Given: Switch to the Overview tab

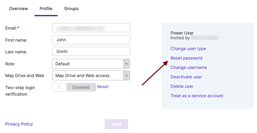Looking at the screenshot, I should [19, 8].
